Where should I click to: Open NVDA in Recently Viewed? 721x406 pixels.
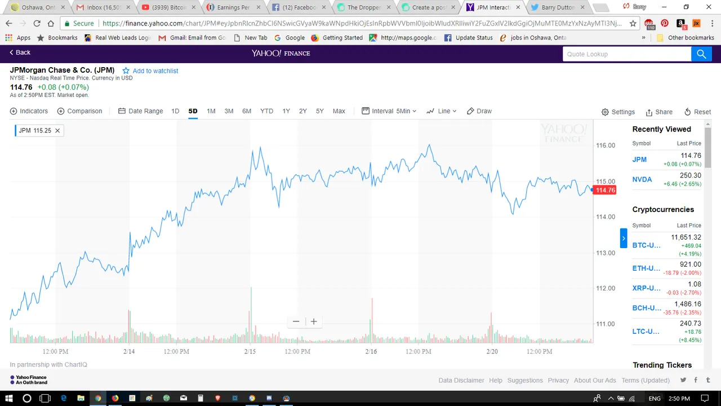click(642, 179)
